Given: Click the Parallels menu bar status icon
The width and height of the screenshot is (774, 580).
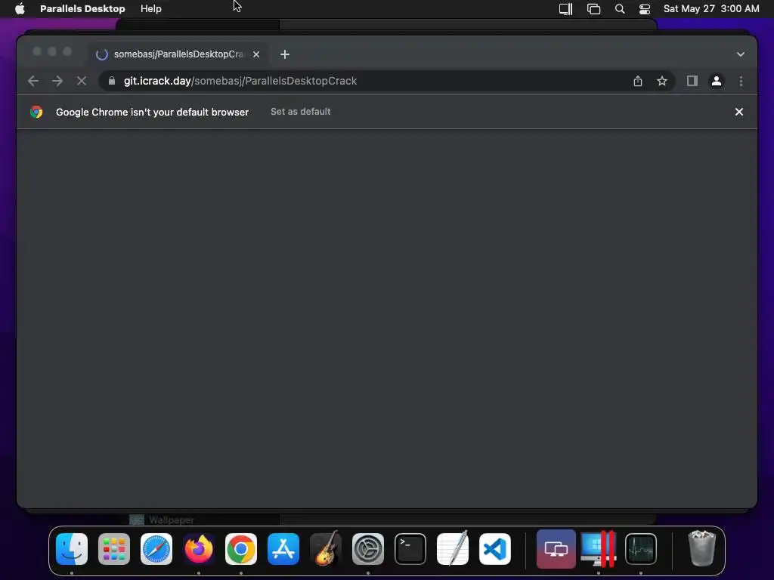Looking at the screenshot, I should click(x=565, y=9).
